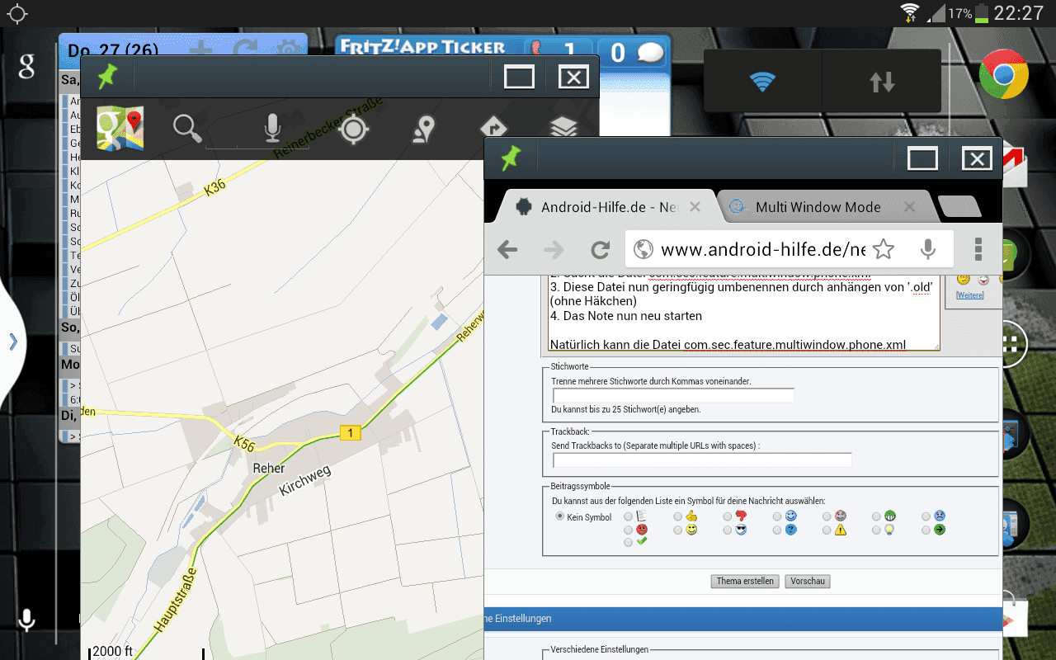The width and height of the screenshot is (1056, 660).
Task: Reload the Chrome page
Action: coord(600,250)
